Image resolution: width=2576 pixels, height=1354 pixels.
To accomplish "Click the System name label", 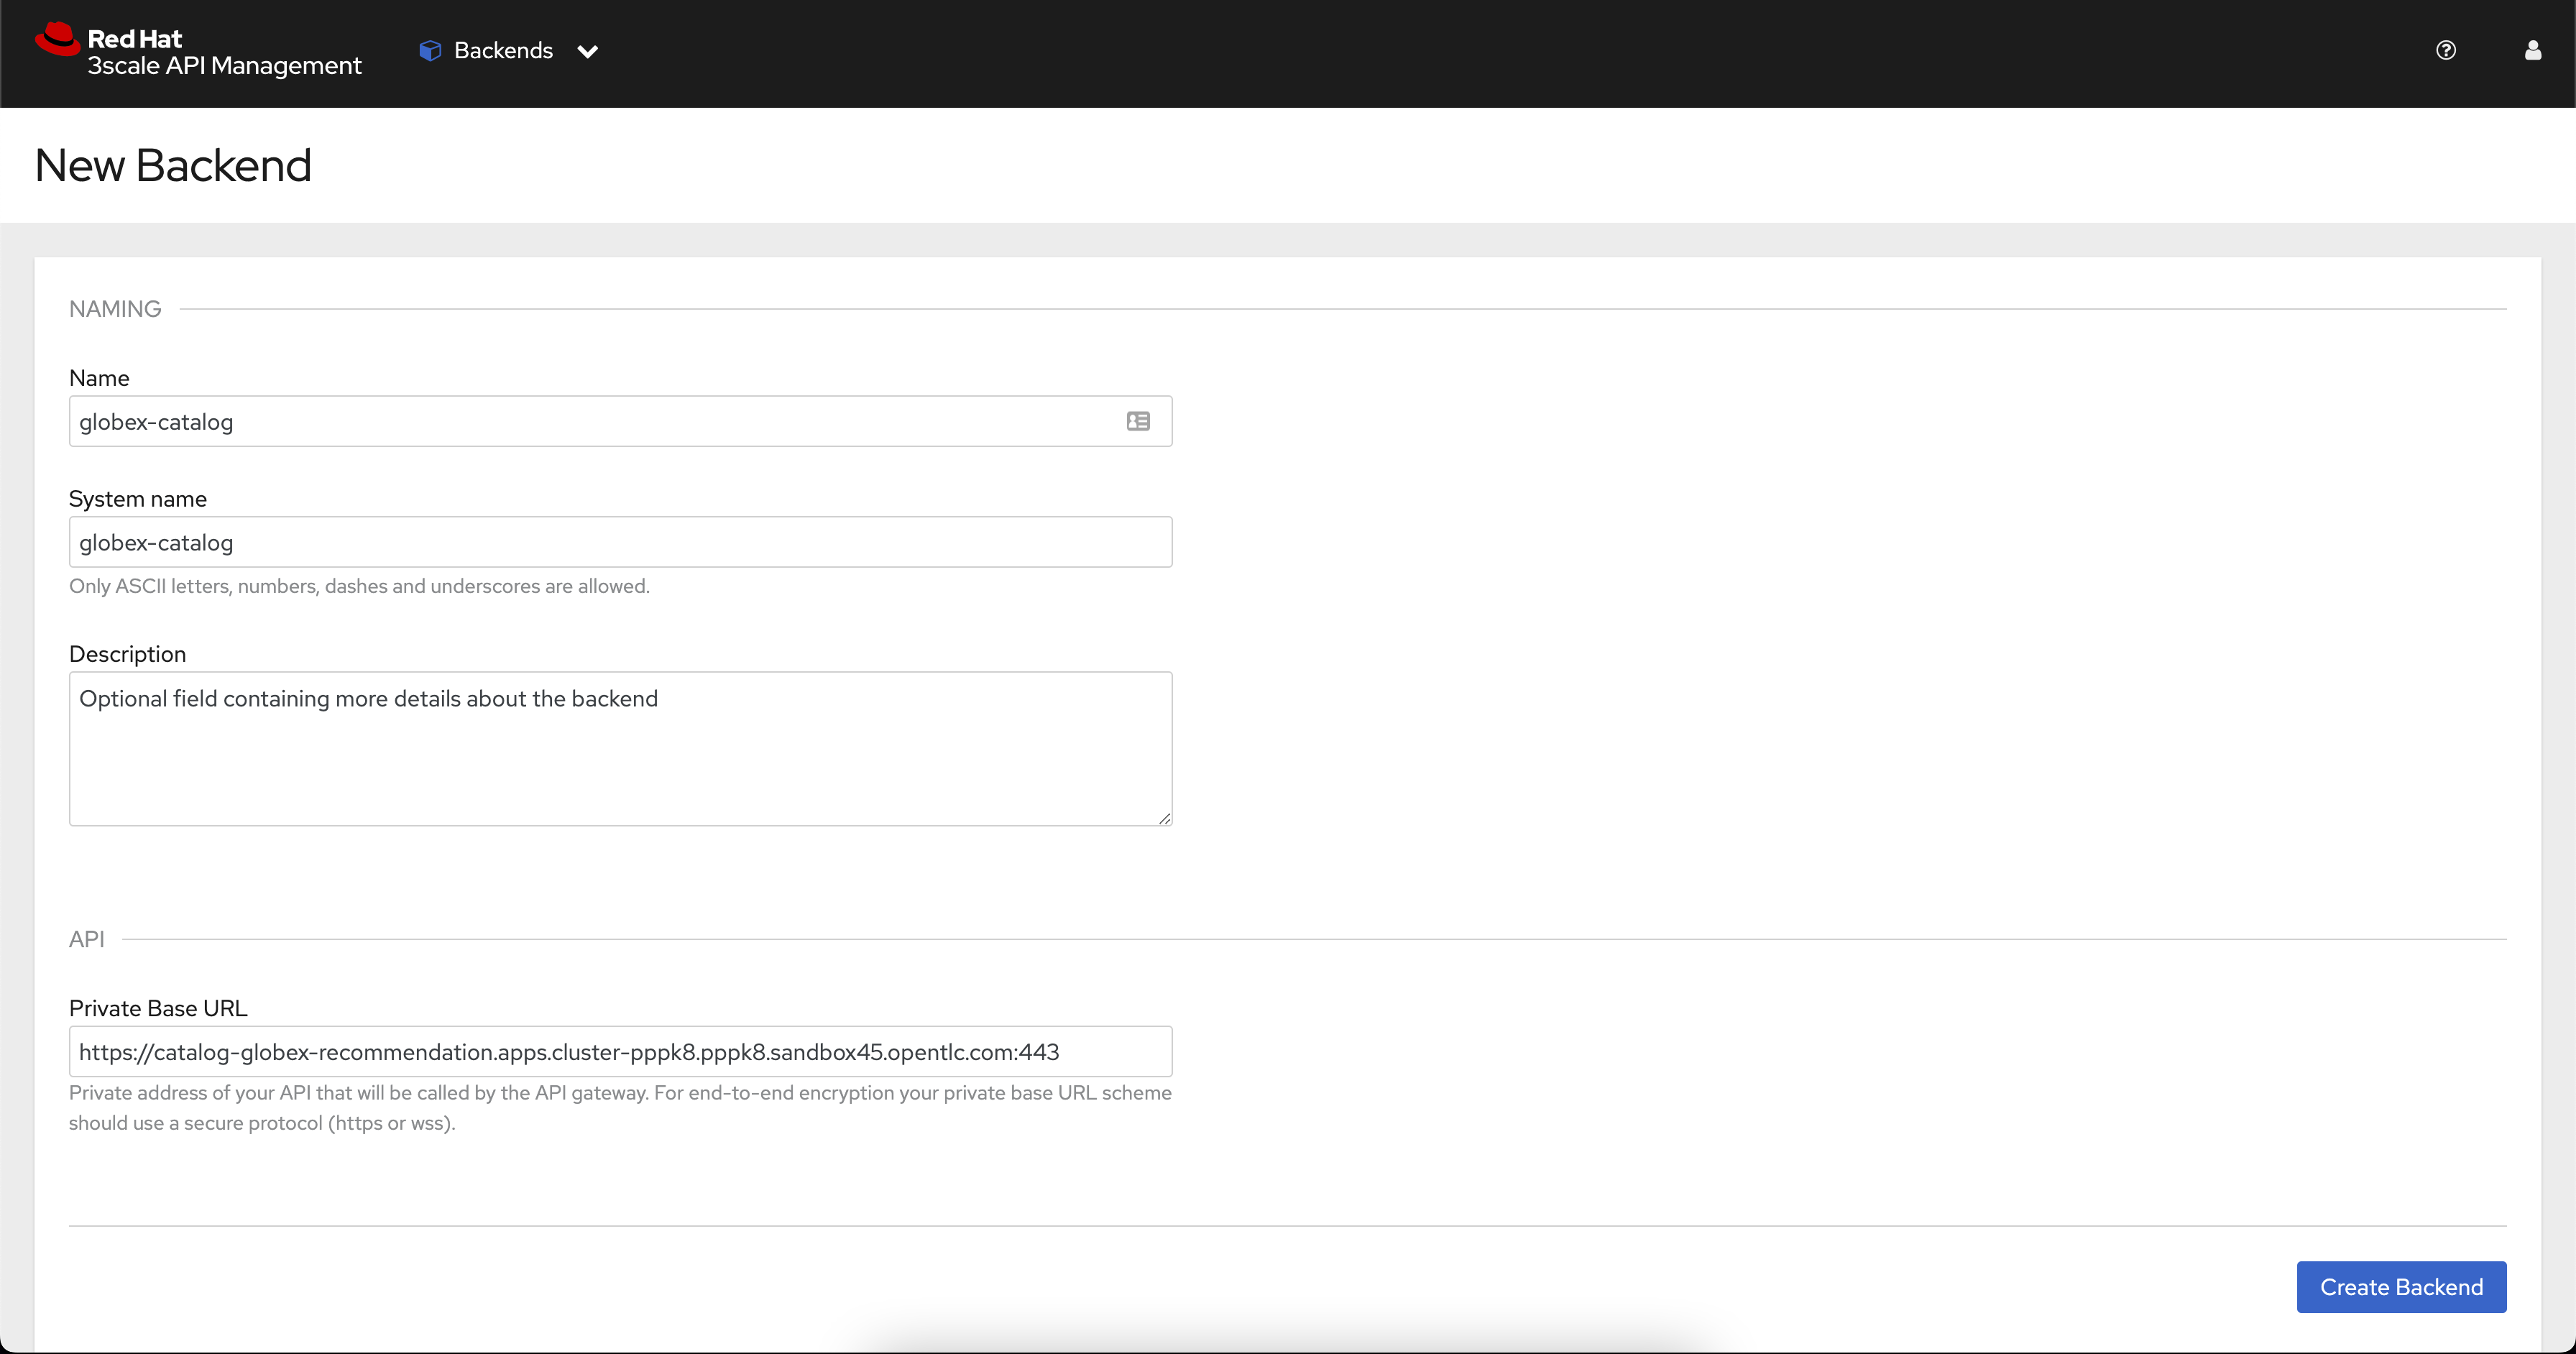I will pos(138,499).
